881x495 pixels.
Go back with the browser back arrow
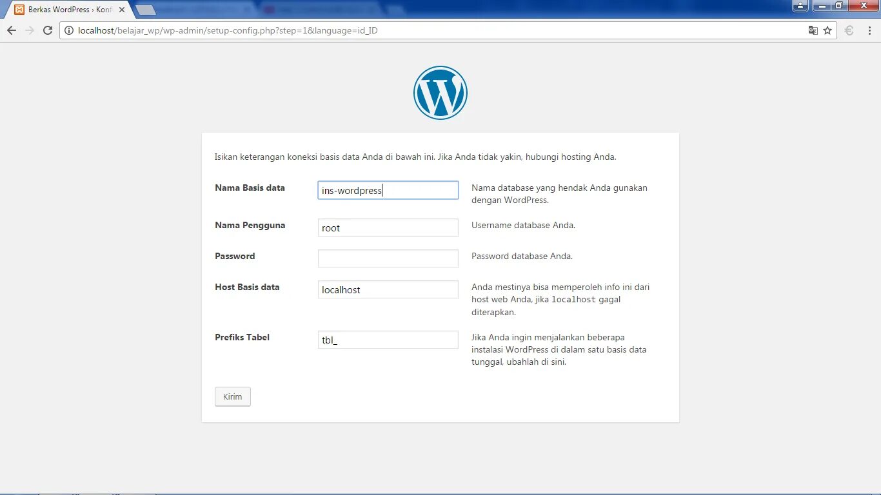[x=12, y=30]
